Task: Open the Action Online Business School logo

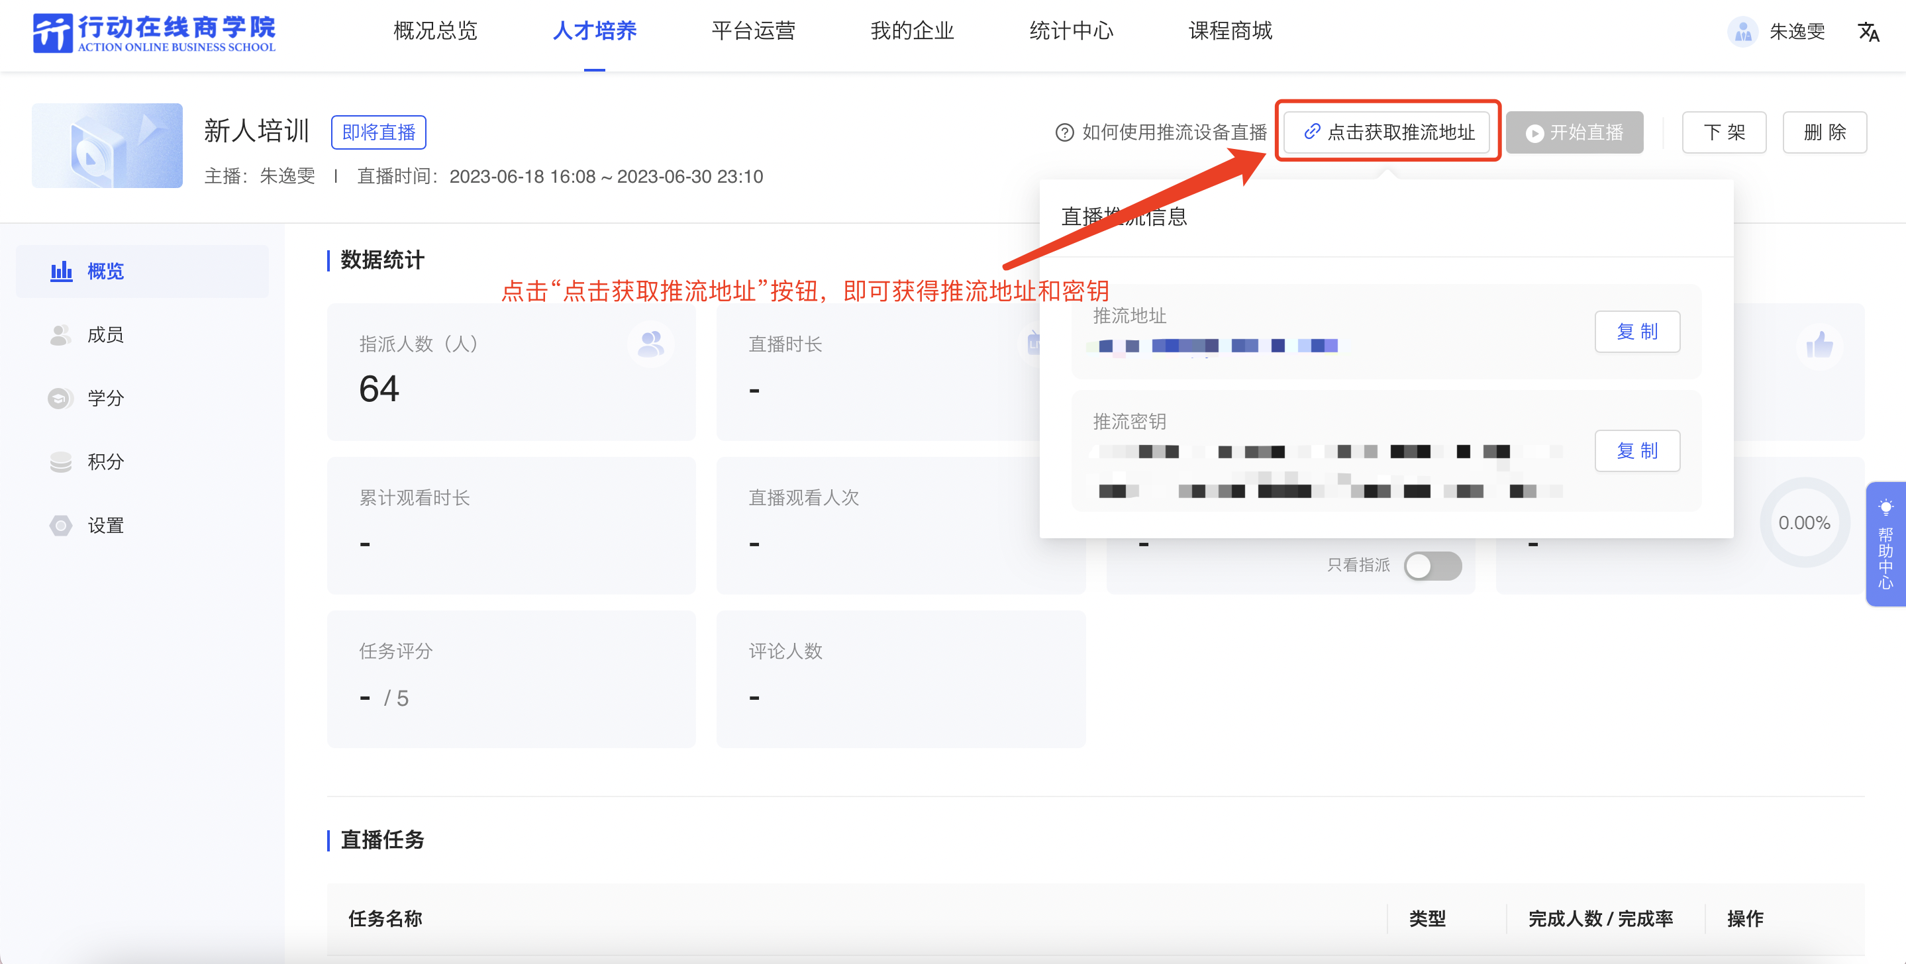Action: click(x=154, y=32)
